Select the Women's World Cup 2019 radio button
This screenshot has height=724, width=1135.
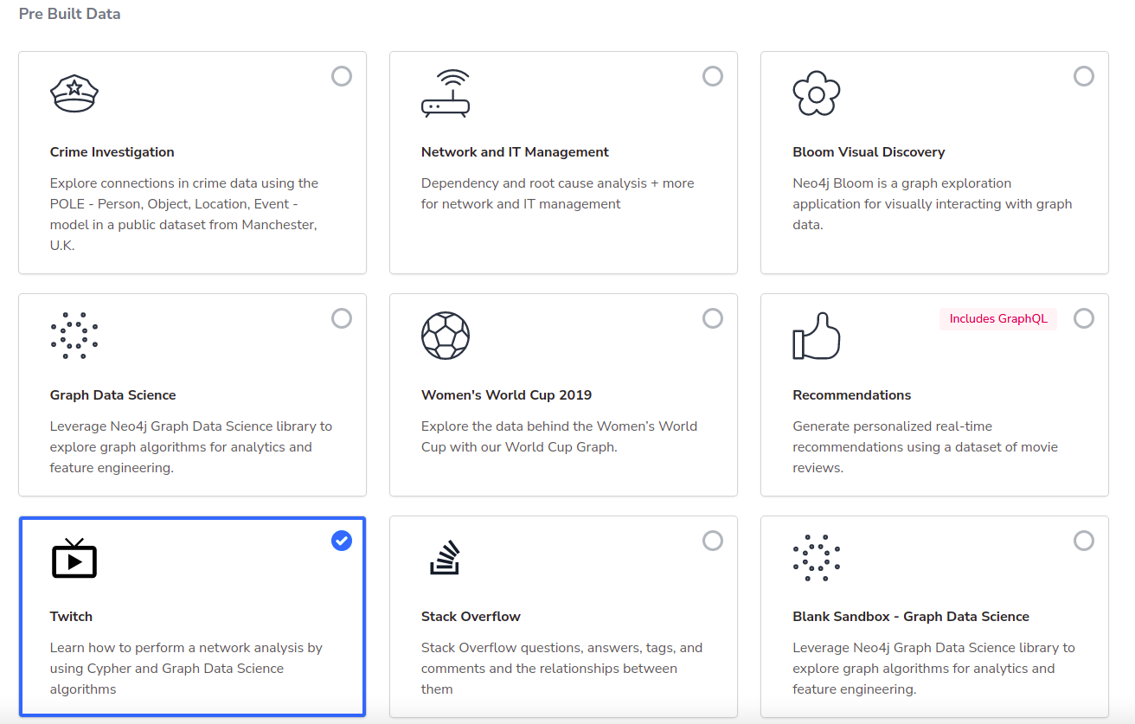point(713,318)
